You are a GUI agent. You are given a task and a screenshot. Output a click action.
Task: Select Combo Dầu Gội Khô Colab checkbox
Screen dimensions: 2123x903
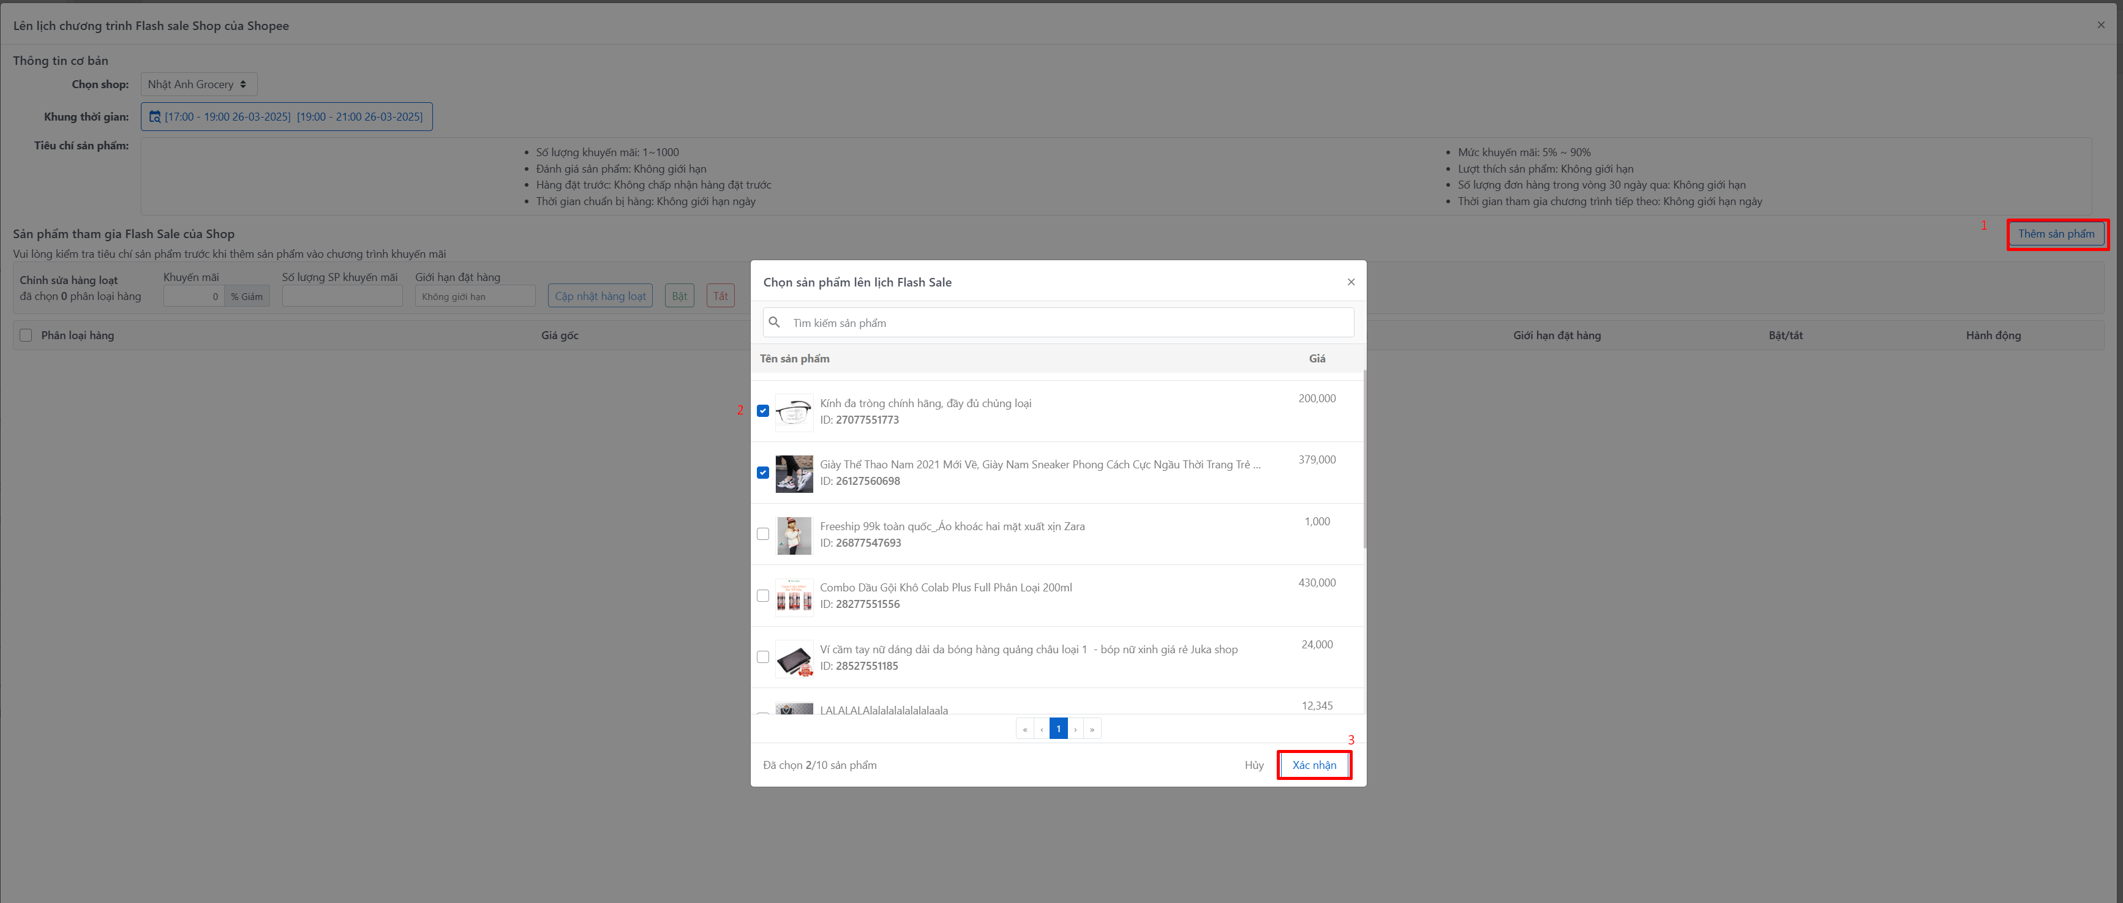tap(762, 596)
